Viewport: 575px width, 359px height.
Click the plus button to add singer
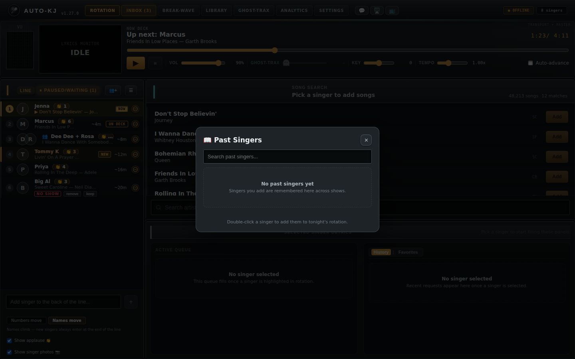point(131,302)
